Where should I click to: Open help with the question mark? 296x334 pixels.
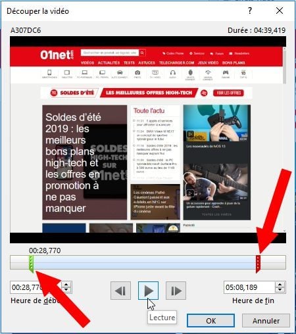coord(250,11)
